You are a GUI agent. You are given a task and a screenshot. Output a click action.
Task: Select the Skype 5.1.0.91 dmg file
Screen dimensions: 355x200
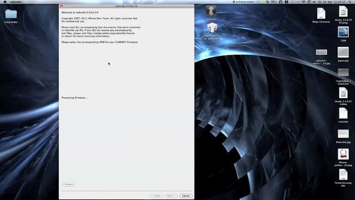pyautogui.click(x=343, y=93)
